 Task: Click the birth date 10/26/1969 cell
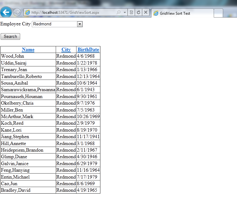pos(88,117)
